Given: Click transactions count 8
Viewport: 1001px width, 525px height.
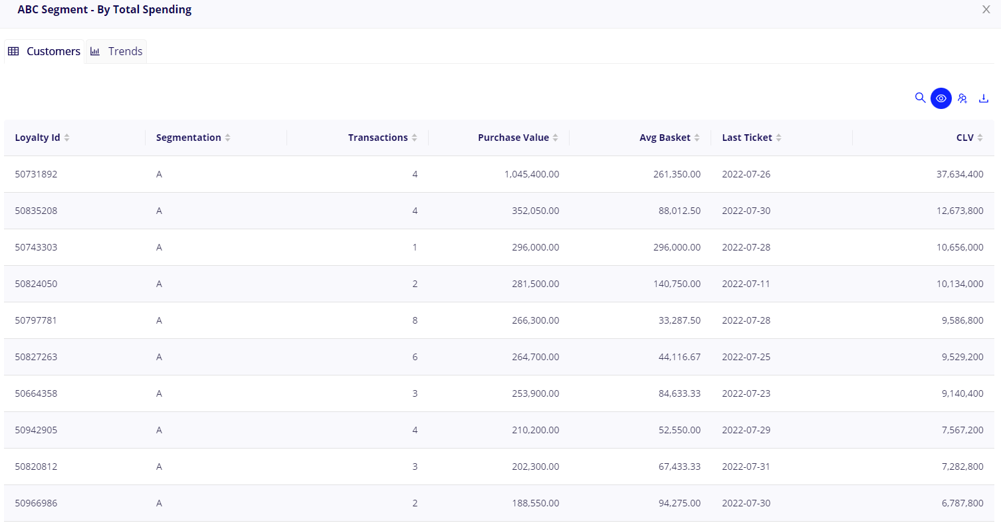Looking at the screenshot, I should click(x=415, y=320).
